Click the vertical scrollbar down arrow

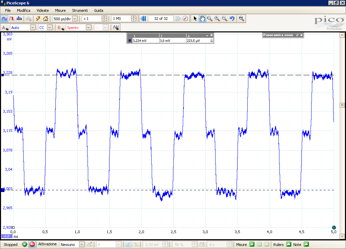[x=342, y=236]
